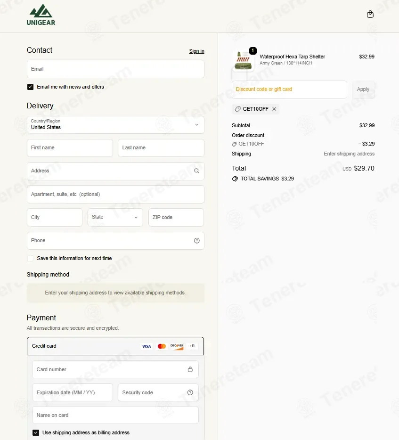Image resolution: width=399 pixels, height=440 pixels.
Task: Click the quantity badge on product image
Action: click(253, 50)
